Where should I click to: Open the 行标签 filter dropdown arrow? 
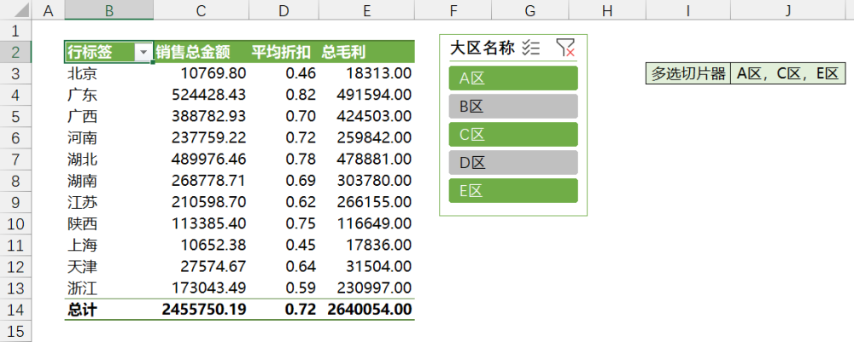click(x=143, y=52)
